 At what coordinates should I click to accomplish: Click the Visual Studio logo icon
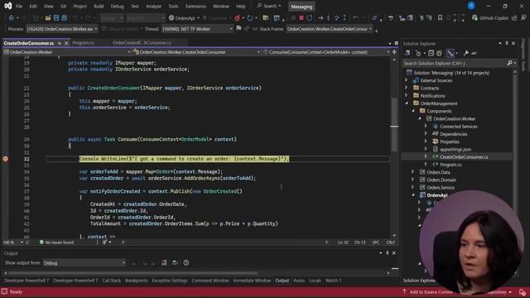tap(7, 6)
